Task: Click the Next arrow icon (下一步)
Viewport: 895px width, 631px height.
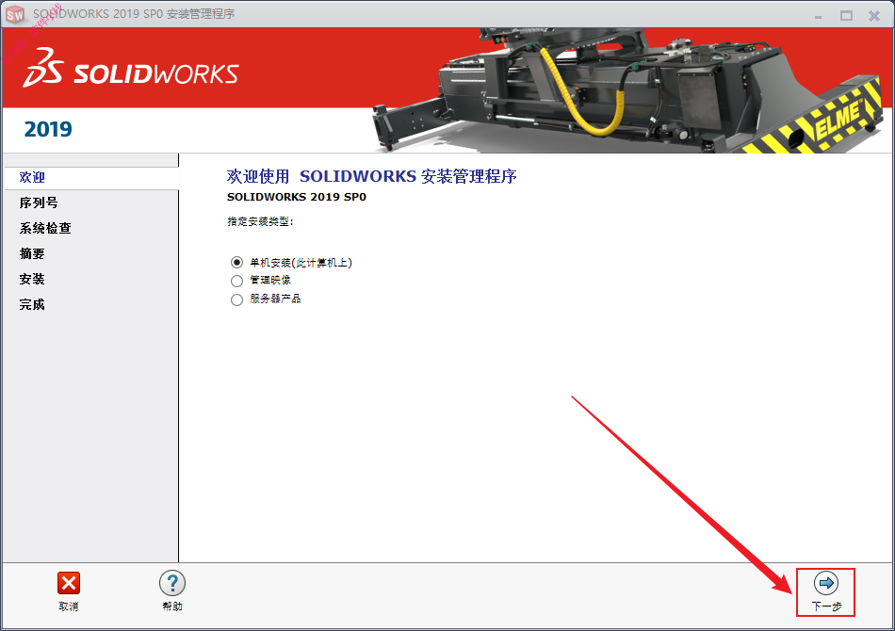Action: (826, 583)
